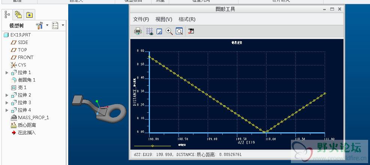Select the SIDE datum plane
The height and width of the screenshot is (165, 370).
tap(23, 42)
